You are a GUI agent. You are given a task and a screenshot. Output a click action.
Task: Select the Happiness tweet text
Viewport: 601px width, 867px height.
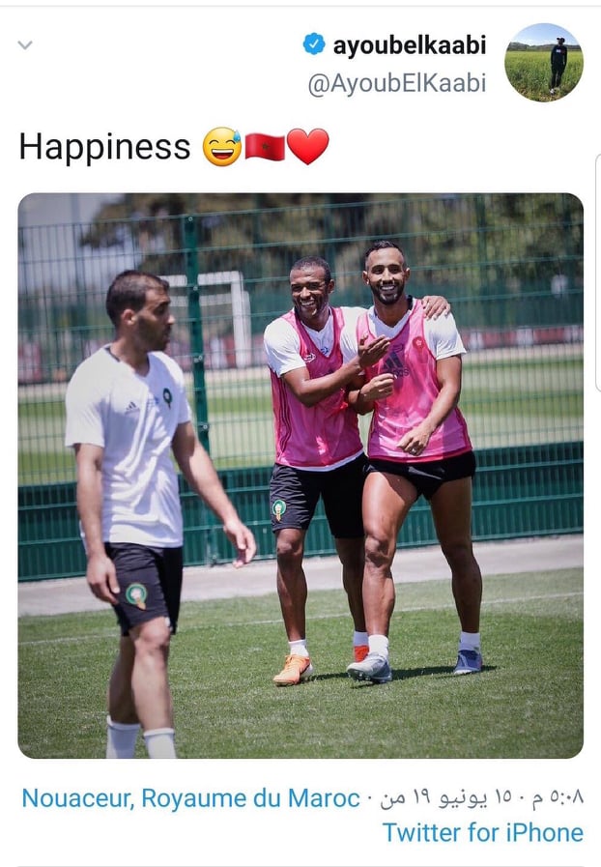[104, 147]
